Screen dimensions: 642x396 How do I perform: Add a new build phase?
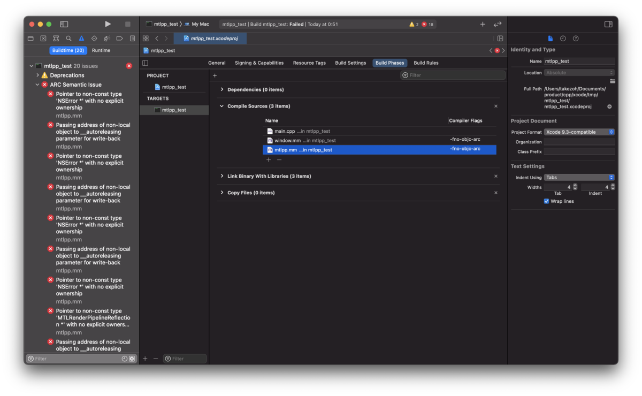215,75
